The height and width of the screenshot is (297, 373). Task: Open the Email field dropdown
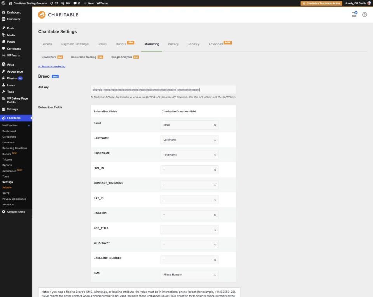click(x=189, y=125)
